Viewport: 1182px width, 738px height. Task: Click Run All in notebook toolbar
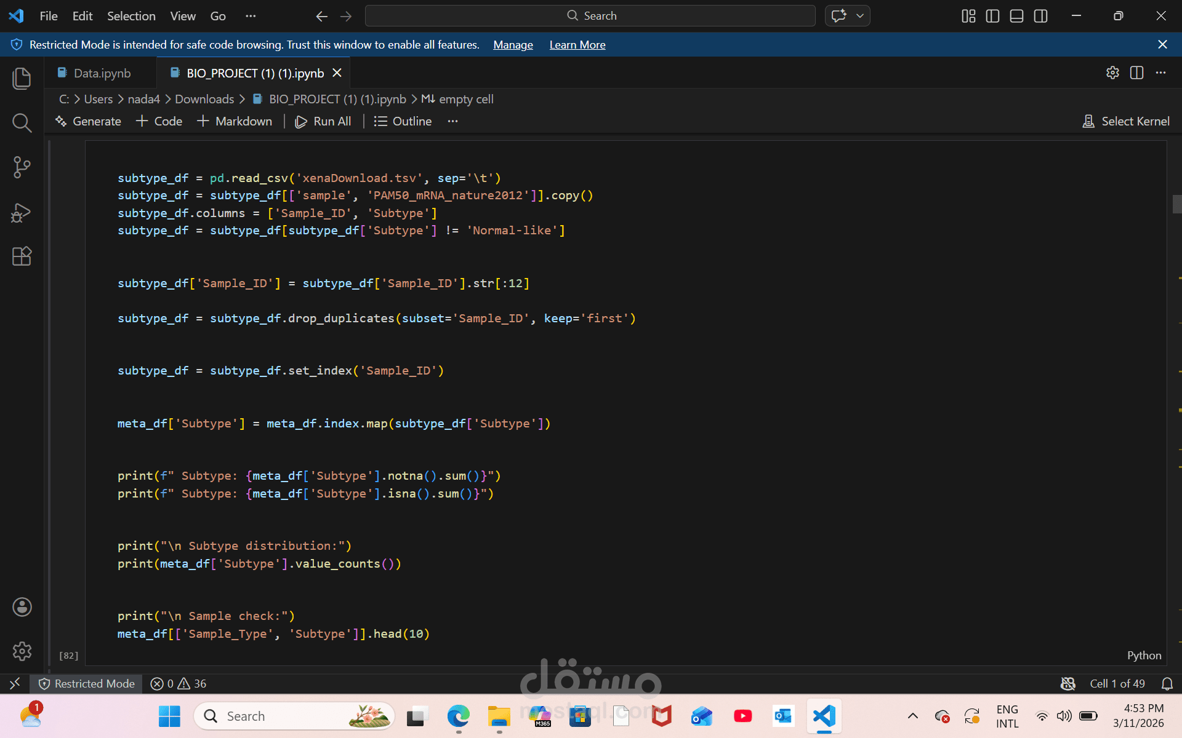[x=323, y=121]
